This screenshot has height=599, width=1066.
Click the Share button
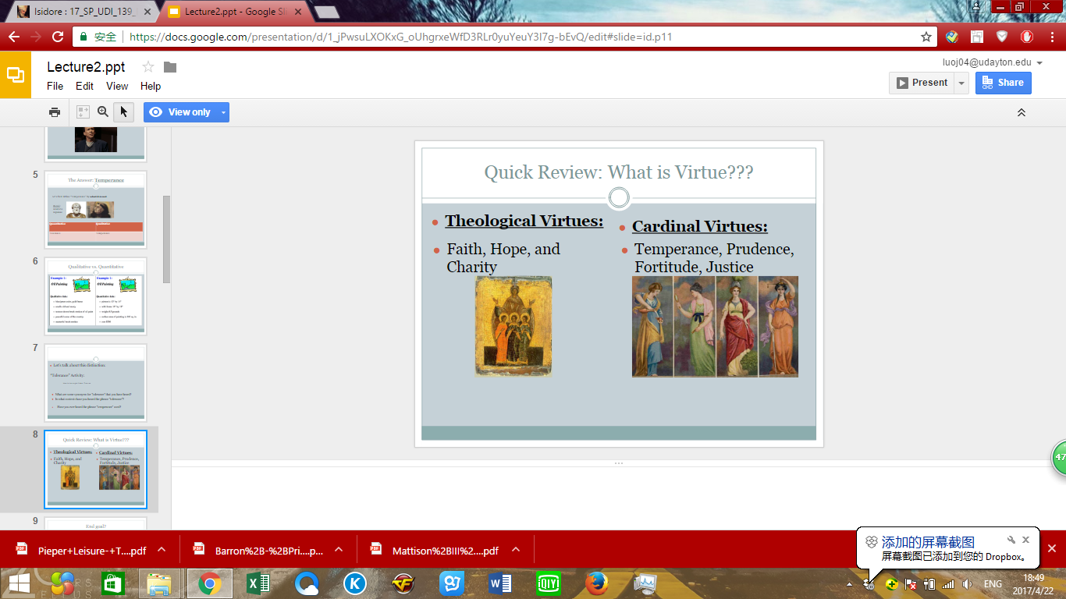pos(1003,83)
